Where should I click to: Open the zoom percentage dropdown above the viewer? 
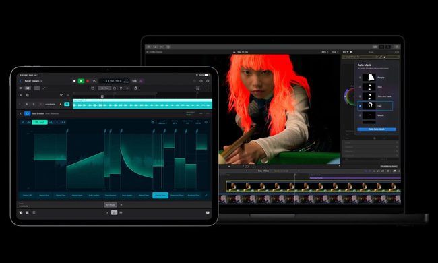[x=325, y=52]
